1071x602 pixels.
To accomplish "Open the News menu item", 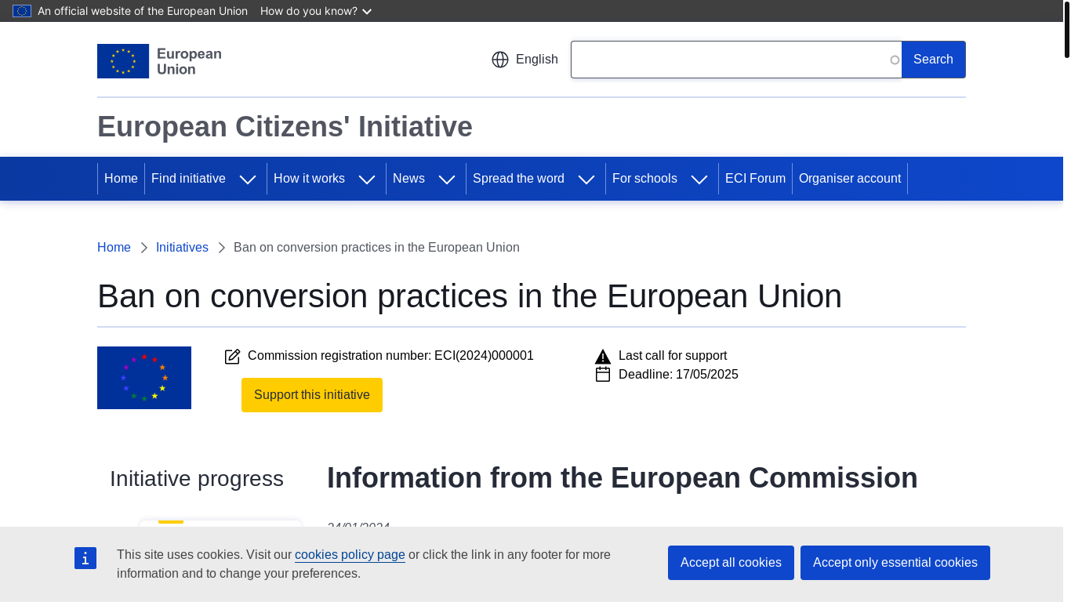I will coord(408,179).
